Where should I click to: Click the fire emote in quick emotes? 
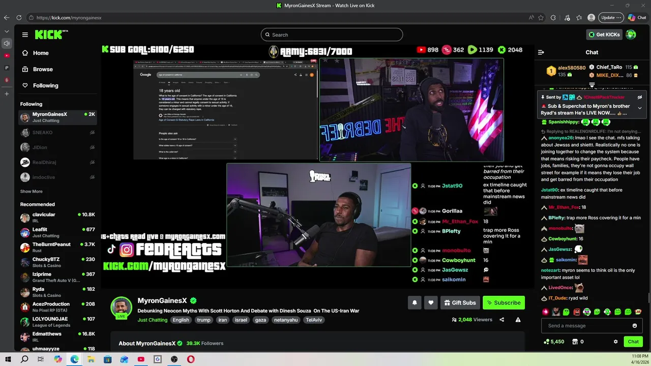[x=546, y=312]
